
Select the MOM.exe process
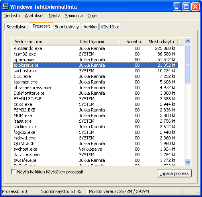96,115
